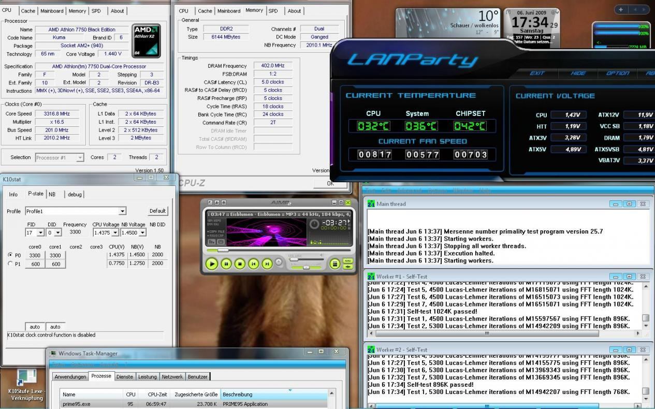Click the AIMP sleep timer power icon
Image resolution: width=655 pixels, height=409 pixels.
click(x=314, y=224)
